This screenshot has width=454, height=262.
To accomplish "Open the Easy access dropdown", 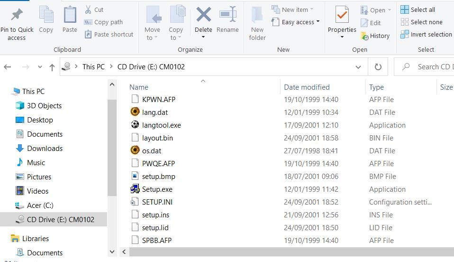I will [295, 22].
